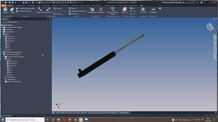Click the Упростить simplify icon
The width and height of the screenshot is (218, 122).
click(143, 9)
